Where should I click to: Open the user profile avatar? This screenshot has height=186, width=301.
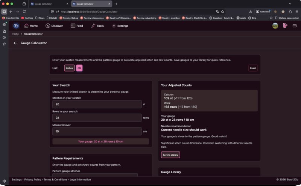(x=275, y=26)
